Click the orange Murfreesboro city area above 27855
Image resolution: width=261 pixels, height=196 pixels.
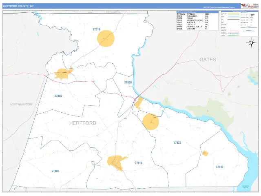pyautogui.click(x=64, y=73)
